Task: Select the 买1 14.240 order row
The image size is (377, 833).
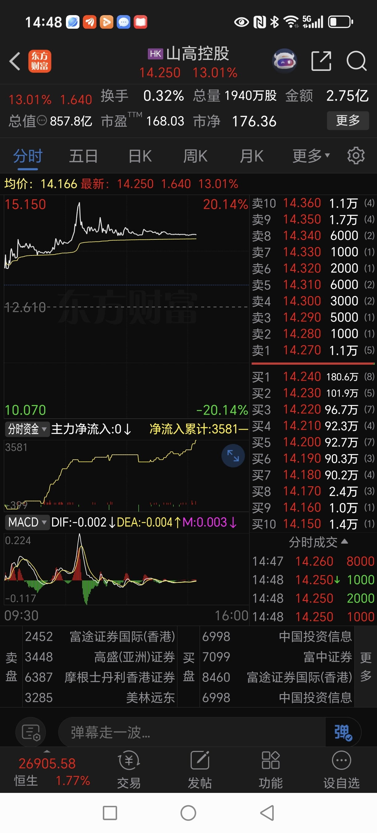Action: click(313, 377)
